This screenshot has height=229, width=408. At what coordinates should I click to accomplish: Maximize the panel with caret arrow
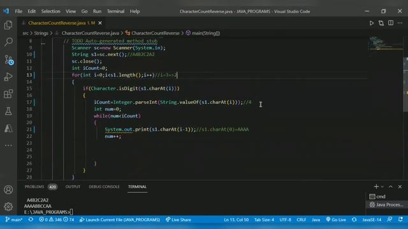pos(391,186)
